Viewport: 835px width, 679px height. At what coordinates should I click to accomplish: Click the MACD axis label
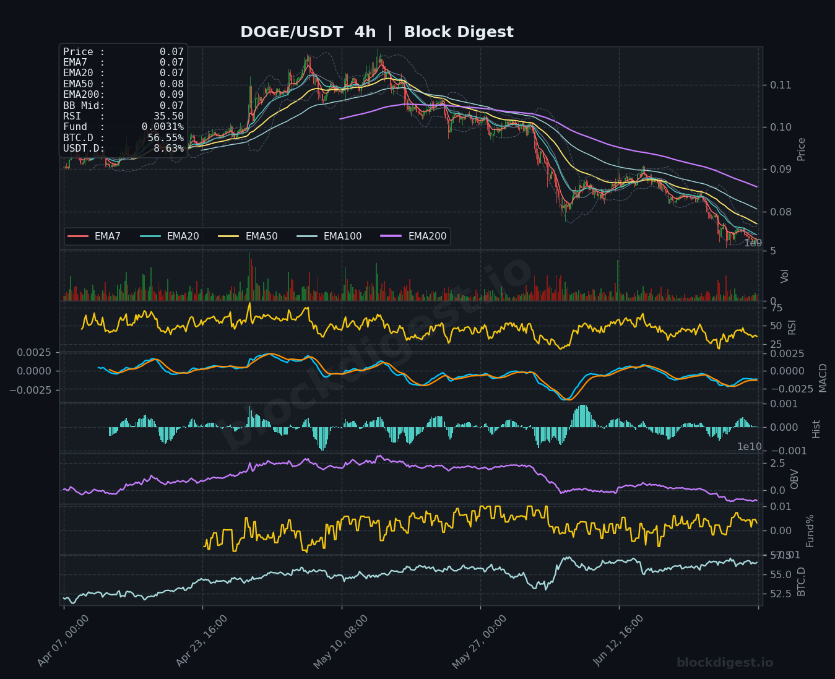click(x=823, y=378)
